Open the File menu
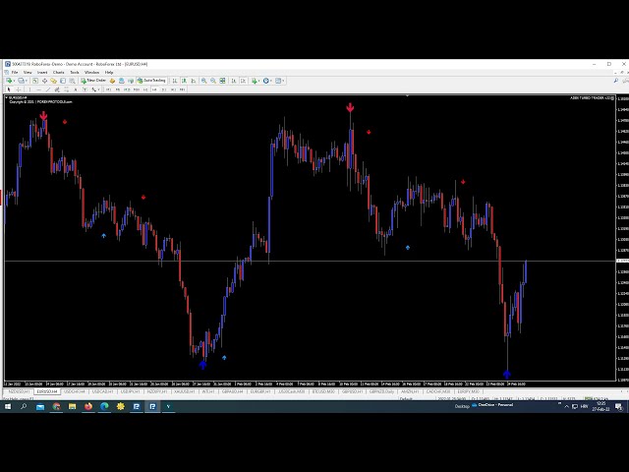Viewport: 629px width, 472px height. pyautogui.click(x=15, y=72)
